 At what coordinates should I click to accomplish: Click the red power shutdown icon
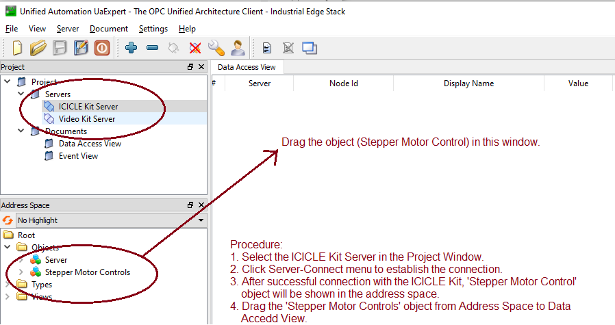click(x=101, y=48)
